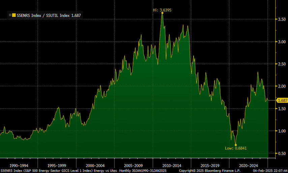Image resolution: width=288 pixels, height=173 pixels.
Task: Expand the legend box toggle icon
Action: pyautogui.click(x=10, y=15)
